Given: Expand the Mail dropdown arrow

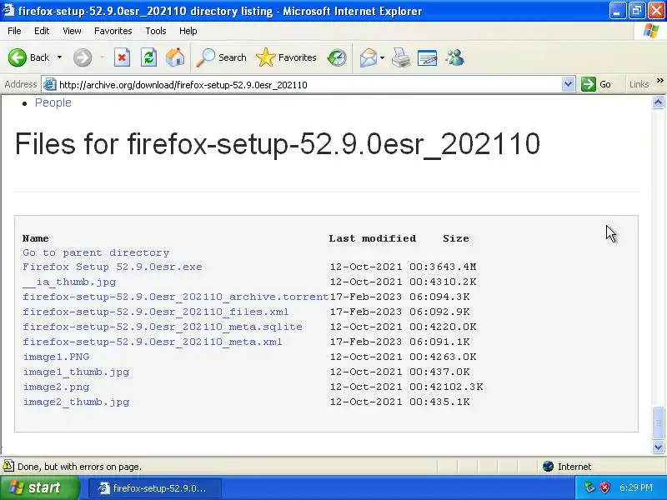Looking at the screenshot, I should pos(382,57).
